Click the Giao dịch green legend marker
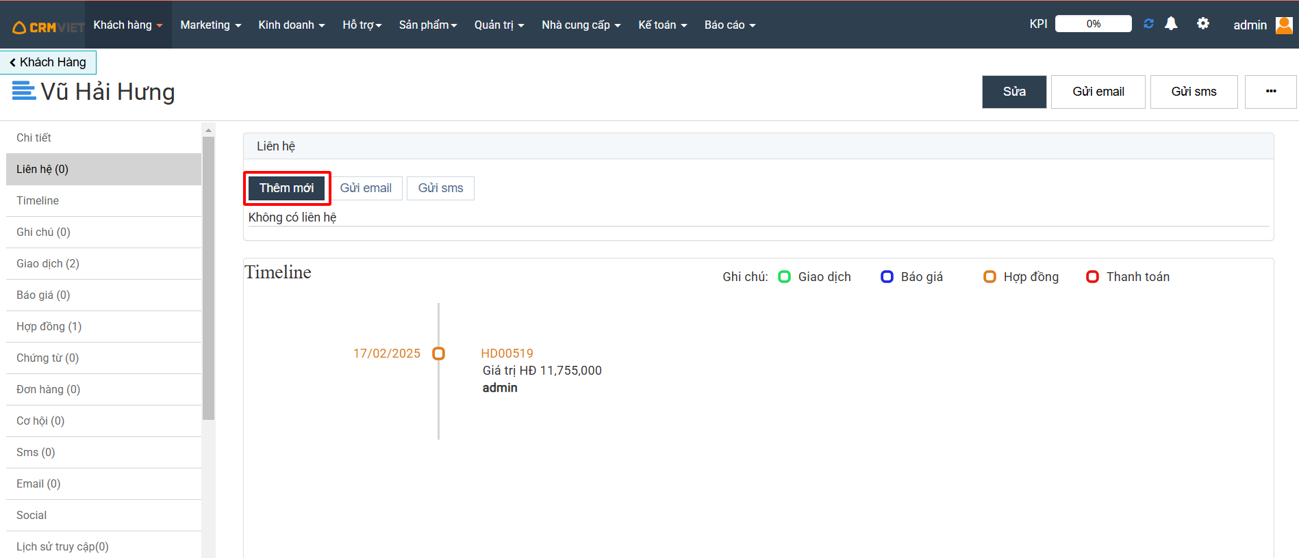The width and height of the screenshot is (1299, 558). (785, 276)
